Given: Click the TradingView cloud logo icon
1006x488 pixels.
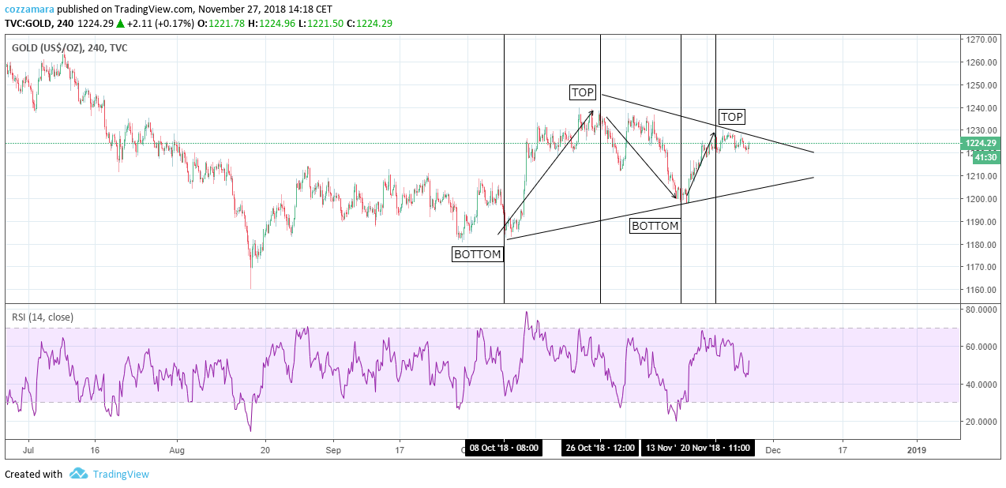Looking at the screenshot, I should (78, 474).
